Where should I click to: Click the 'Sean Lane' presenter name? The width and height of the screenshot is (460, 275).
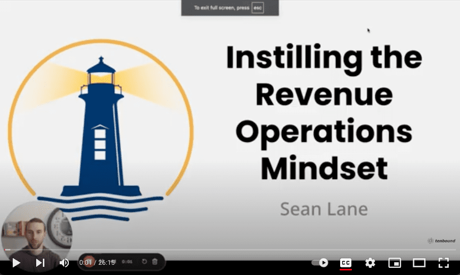(x=324, y=209)
